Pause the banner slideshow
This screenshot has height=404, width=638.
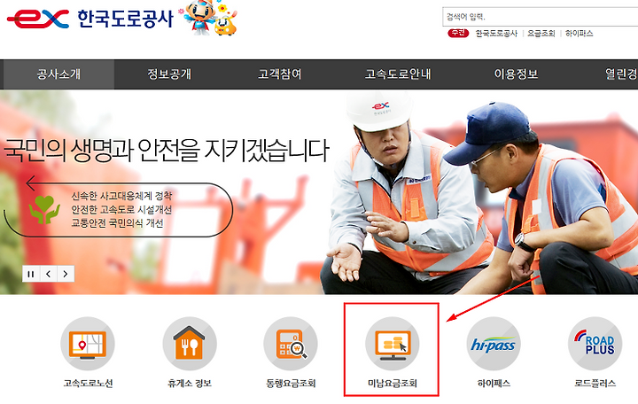click(31, 274)
